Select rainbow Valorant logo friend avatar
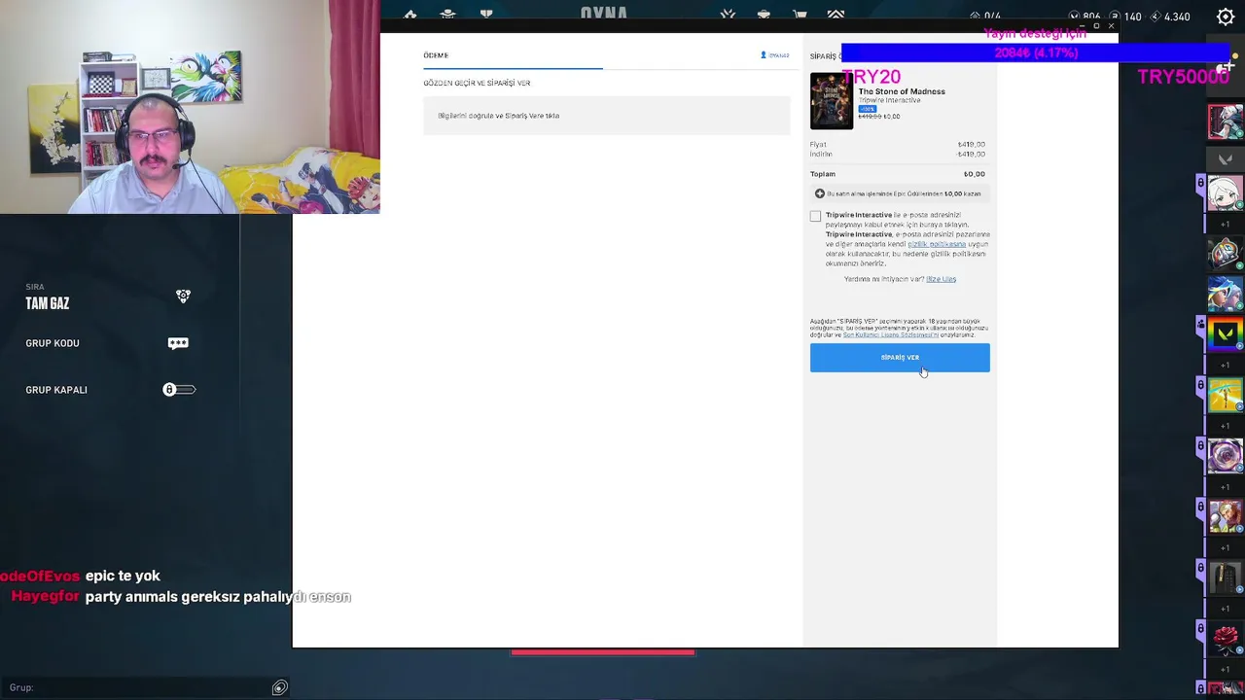This screenshot has width=1245, height=700. (x=1226, y=334)
